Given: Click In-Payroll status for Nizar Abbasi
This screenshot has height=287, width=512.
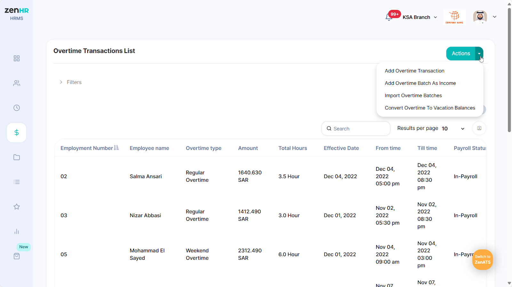Looking at the screenshot, I should pos(466,215).
